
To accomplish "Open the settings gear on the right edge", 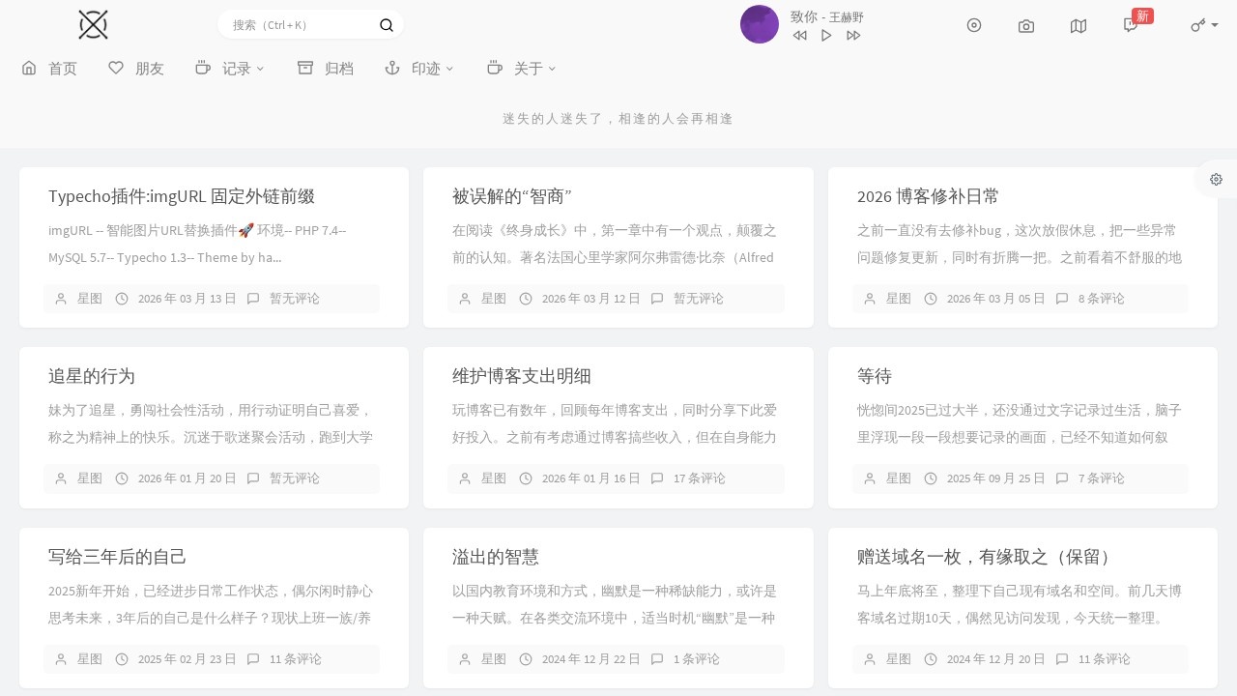I will (1216, 179).
